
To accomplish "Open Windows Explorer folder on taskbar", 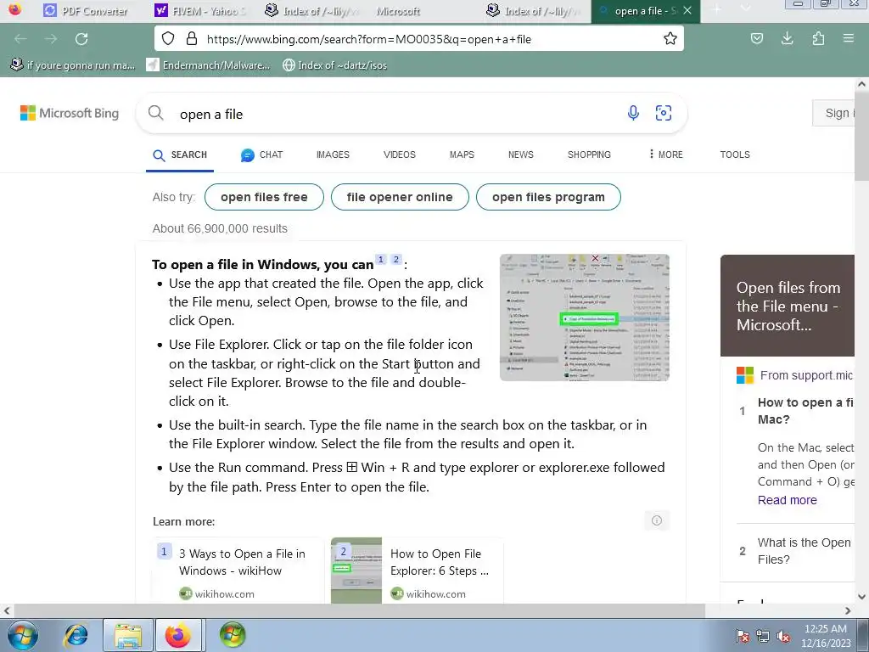I will pyautogui.click(x=128, y=635).
